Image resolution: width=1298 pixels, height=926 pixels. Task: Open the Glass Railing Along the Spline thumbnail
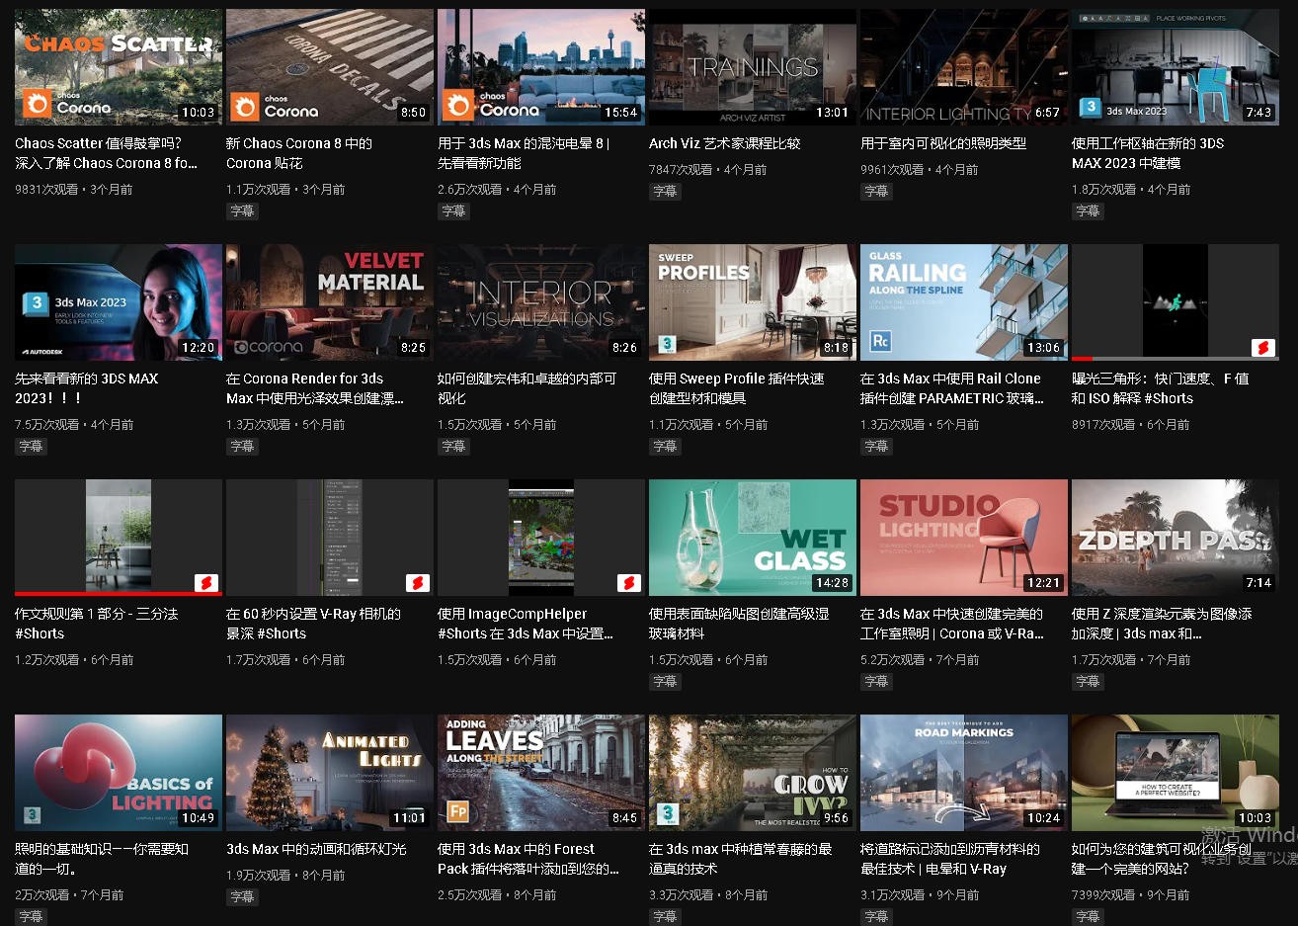[964, 302]
